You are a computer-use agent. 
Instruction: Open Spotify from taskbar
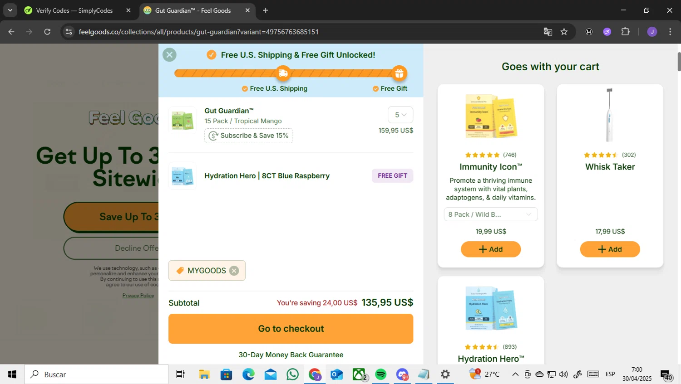pyautogui.click(x=381, y=374)
